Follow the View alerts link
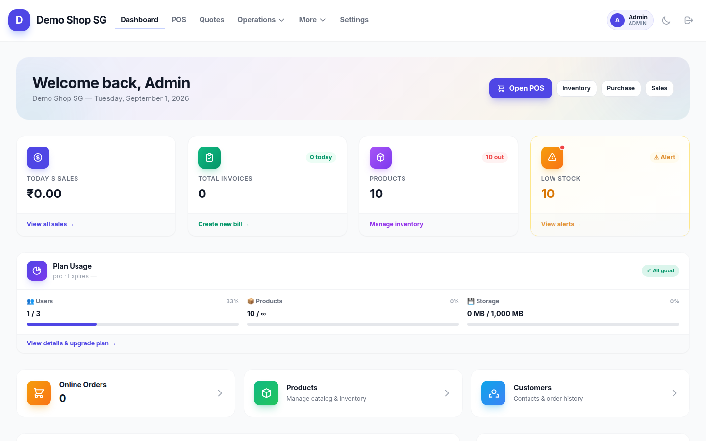 click(x=561, y=224)
